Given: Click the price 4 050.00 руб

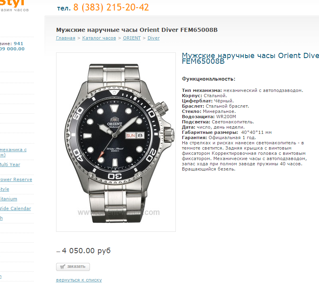Looking at the screenshot, I should click(x=86, y=250).
